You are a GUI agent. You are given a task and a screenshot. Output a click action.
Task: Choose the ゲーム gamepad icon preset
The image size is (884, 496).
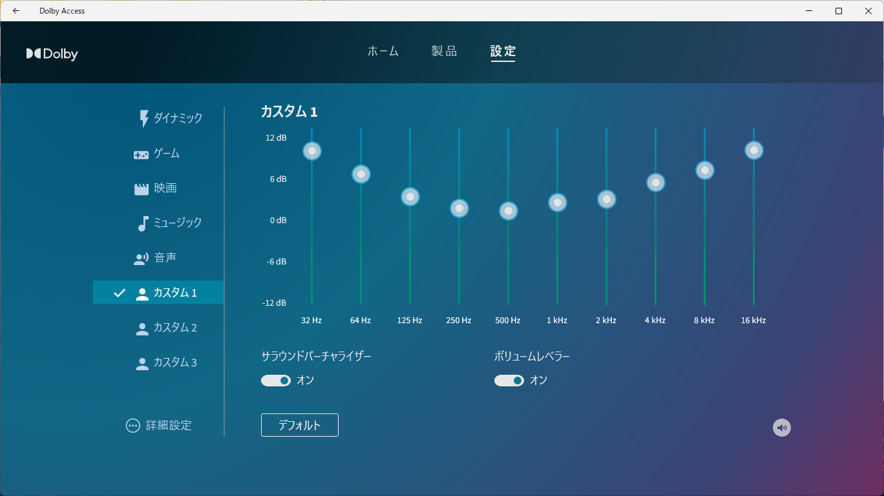click(141, 154)
